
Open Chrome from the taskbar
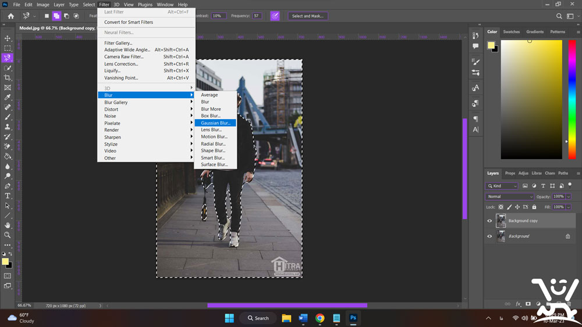point(320,318)
